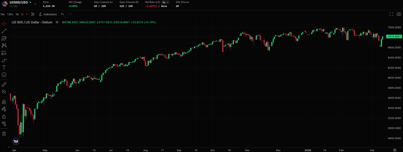Image resolution: width=403 pixels, height=152 pixels.
Task: Open the Net Rate 1y period dropdown
Action: [165, 2]
